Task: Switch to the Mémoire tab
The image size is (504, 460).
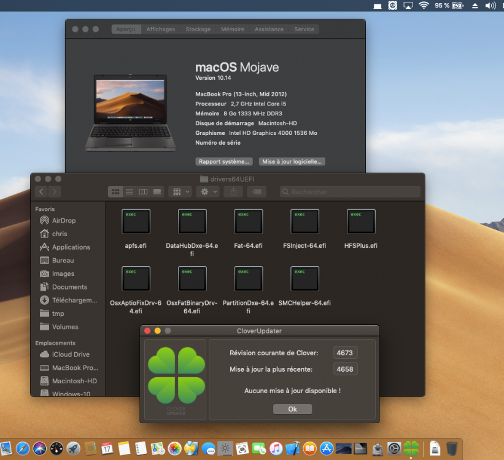Action: tap(233, 29)
